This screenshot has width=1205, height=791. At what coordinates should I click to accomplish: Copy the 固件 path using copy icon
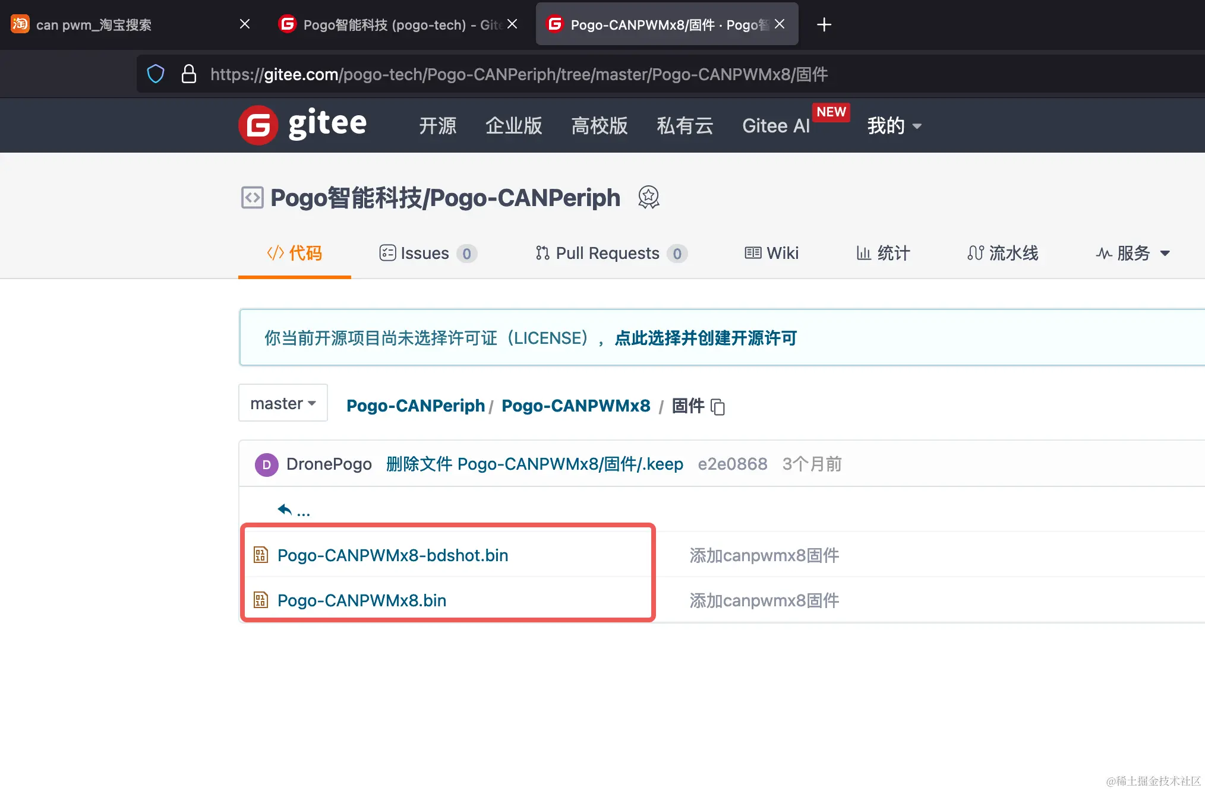[718, 407]
